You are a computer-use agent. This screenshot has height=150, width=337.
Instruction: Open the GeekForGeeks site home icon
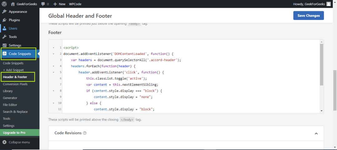tap(13, 4)
